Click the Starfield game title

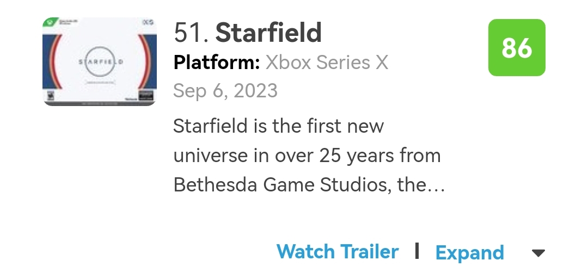(x=268, y=33)
